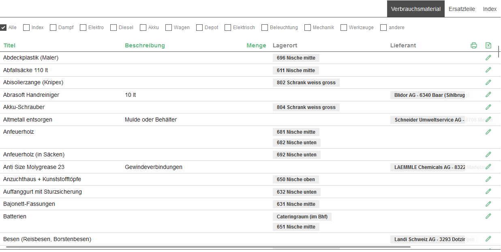501x252 pixels.
Task: Edit the Besen (Reisbesen, Borstenbesen) row
Action: (488, 239)
